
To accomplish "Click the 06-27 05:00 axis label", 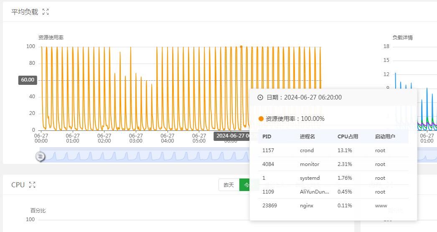I will click(199, 138).
